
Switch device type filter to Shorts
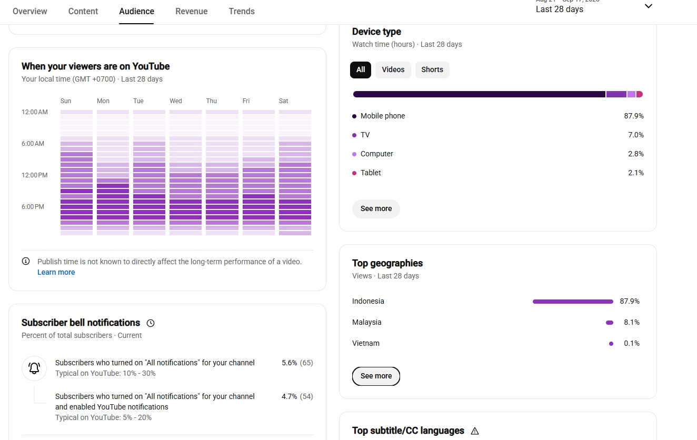(432, 70)
